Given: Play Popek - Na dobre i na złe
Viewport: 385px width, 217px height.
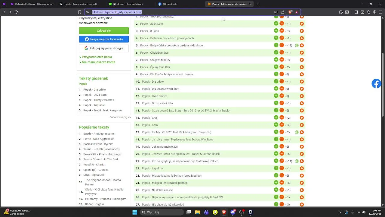Looking at the screenshot, I should click(302, 190).
